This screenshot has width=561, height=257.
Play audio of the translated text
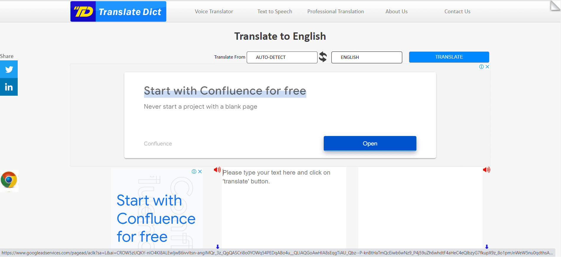486,170
